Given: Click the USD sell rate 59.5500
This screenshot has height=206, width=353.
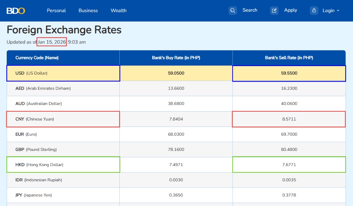Looking at the screenshot, I should (289, 73).
